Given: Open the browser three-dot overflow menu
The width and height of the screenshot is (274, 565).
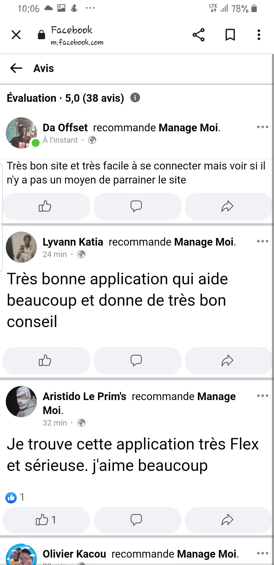Looking at the screenshot, I should (x=259, y=35).
